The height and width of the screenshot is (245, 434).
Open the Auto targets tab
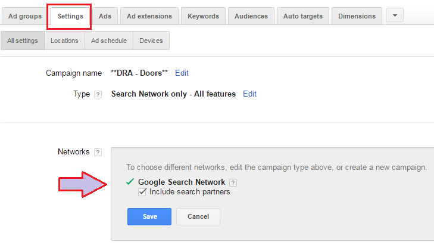tap(303, 16)
